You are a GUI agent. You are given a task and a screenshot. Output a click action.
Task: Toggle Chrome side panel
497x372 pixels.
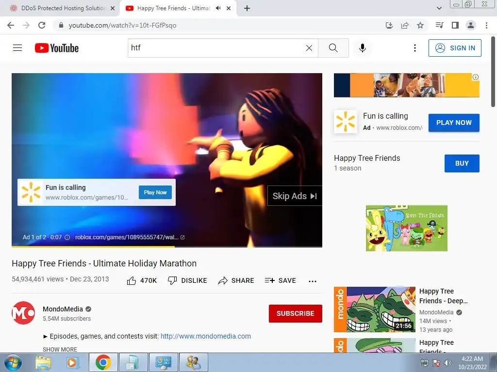tap(455, 25)
